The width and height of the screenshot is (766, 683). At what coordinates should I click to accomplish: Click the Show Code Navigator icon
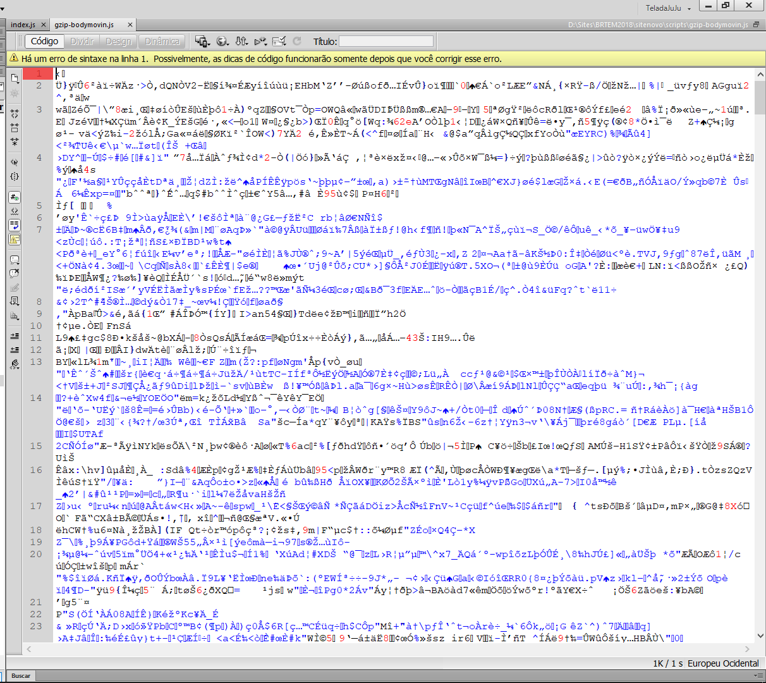click(15, 92)
